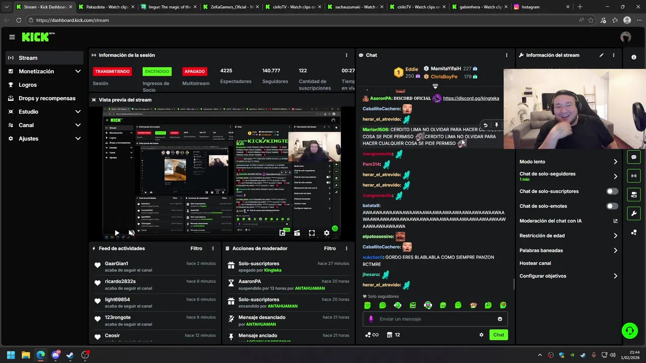Open the channel points infinity icon below the chat
Screen dimensions: 646x363
tap(372, 335)
